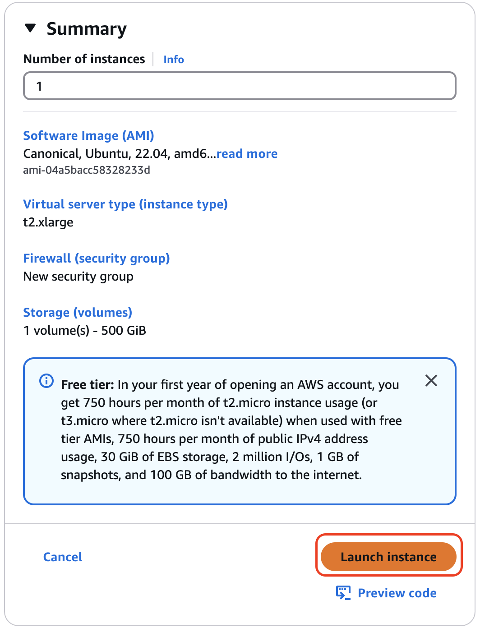
Task: Dismiss the Free tier notice with X
Action: click(431, 381)
